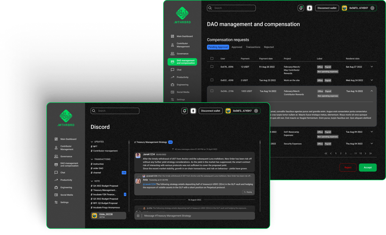Open order DAO channel
Viewport: 386px width, 235px height.
97,169
